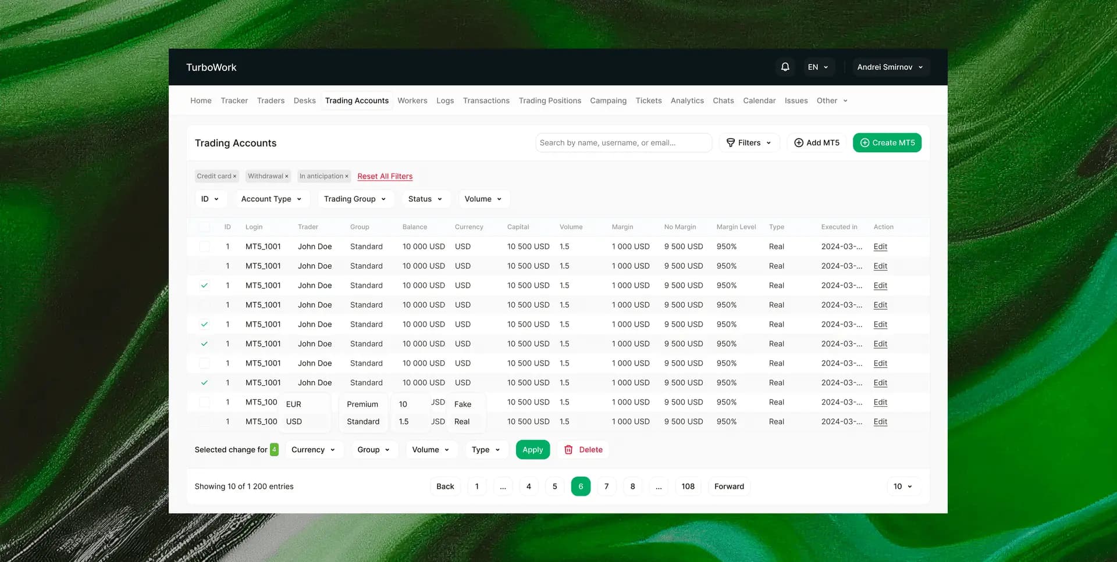Open the Transactions tab
1117x562 pixels.
[486, 101]
